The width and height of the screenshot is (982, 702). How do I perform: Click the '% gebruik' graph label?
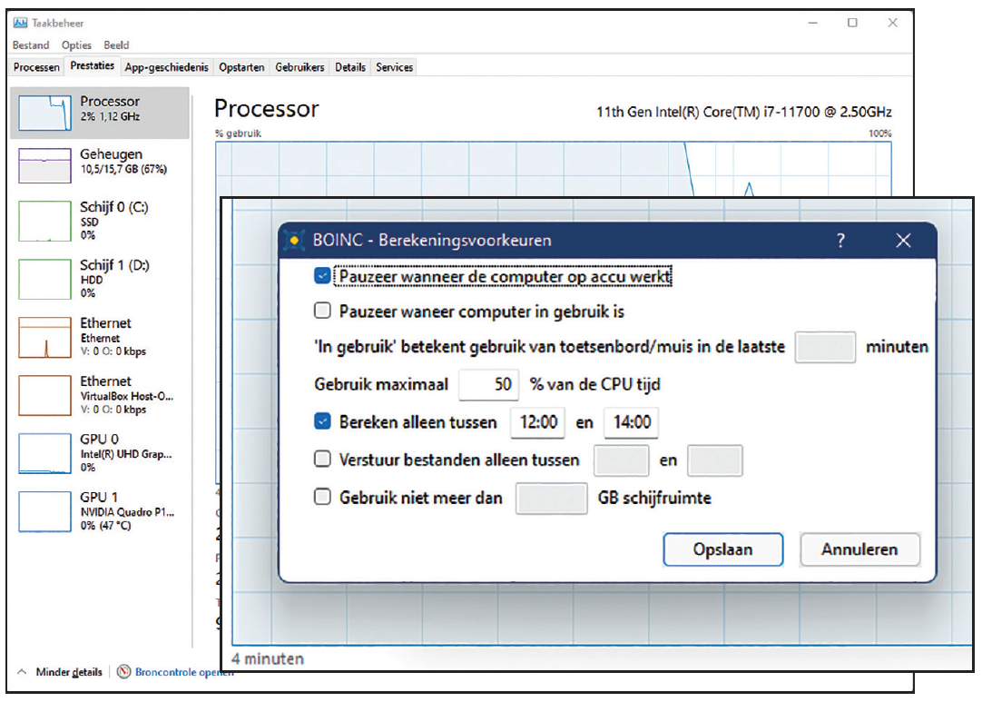tap(238, 133)
